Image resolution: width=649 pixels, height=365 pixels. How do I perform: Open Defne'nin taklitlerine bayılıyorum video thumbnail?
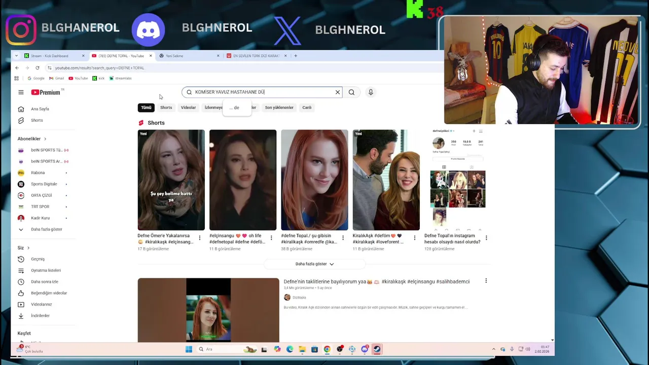point(208,310)
